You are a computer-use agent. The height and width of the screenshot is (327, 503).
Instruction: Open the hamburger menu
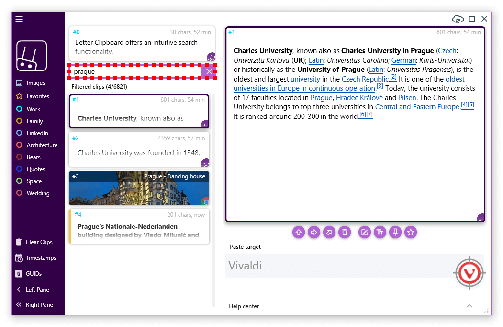point(19,19)
